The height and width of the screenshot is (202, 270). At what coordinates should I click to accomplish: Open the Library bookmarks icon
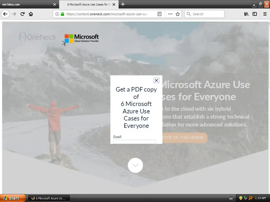246,14
